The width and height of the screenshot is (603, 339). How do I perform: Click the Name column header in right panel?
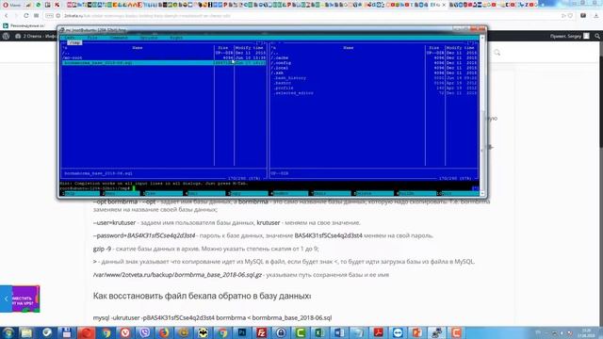(x=348, y=48)
